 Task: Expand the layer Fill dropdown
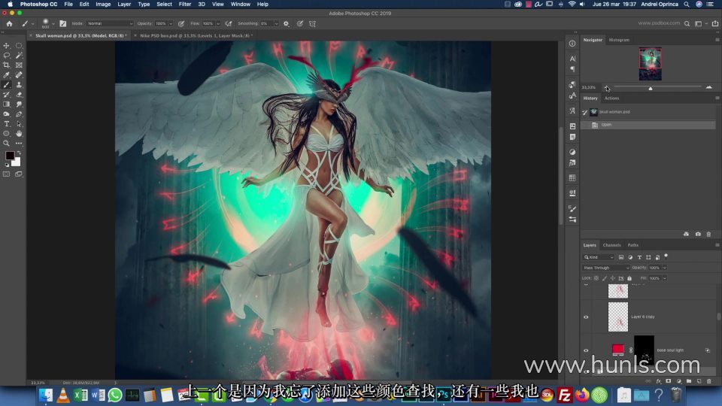[664, 278]
